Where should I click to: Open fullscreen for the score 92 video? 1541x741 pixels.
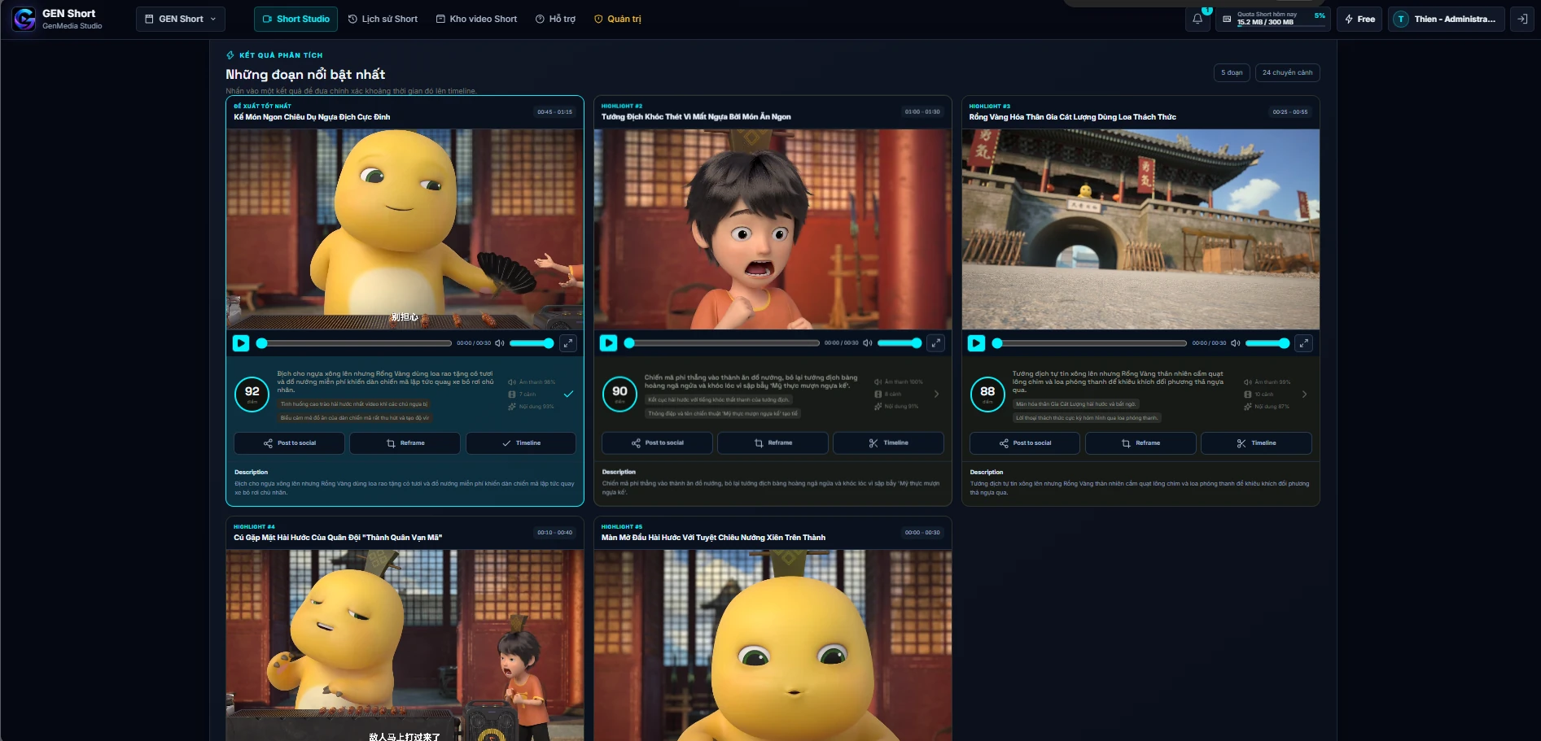568,343
